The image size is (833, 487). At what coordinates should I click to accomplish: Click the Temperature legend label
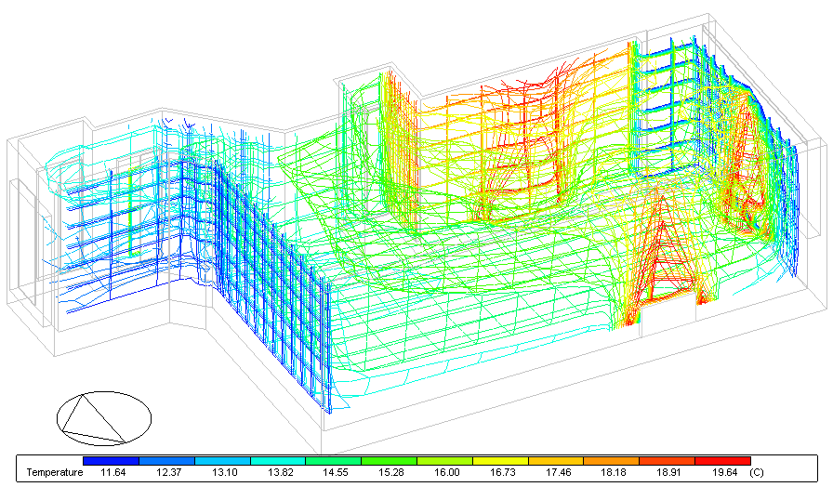(x=55, y=472)
